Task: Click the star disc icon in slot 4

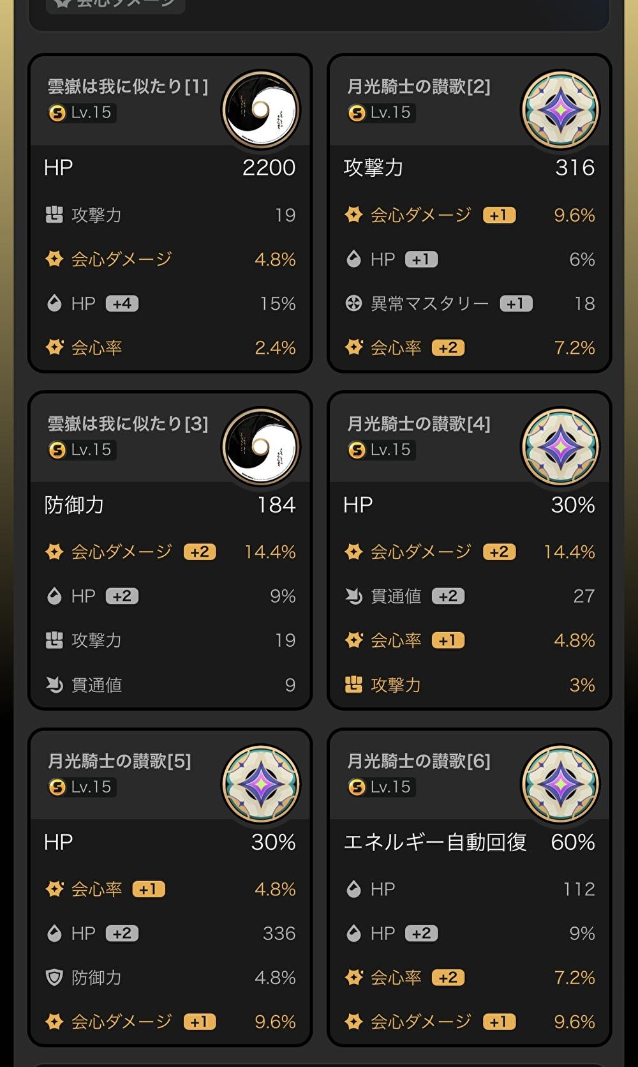Action: click(560, 447)
